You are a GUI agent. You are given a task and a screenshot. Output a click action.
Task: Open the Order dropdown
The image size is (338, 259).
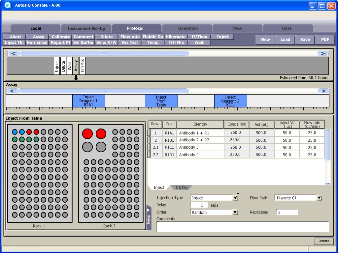click(235, 213)
